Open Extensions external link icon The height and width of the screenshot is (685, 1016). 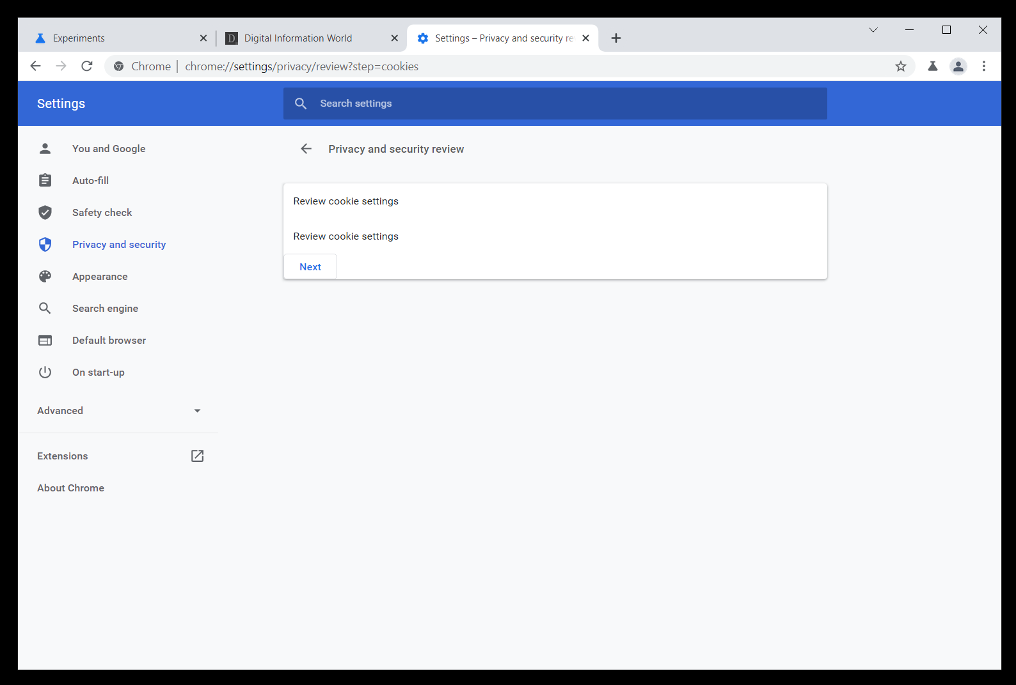pyautogui.click(x=197, y=456)
